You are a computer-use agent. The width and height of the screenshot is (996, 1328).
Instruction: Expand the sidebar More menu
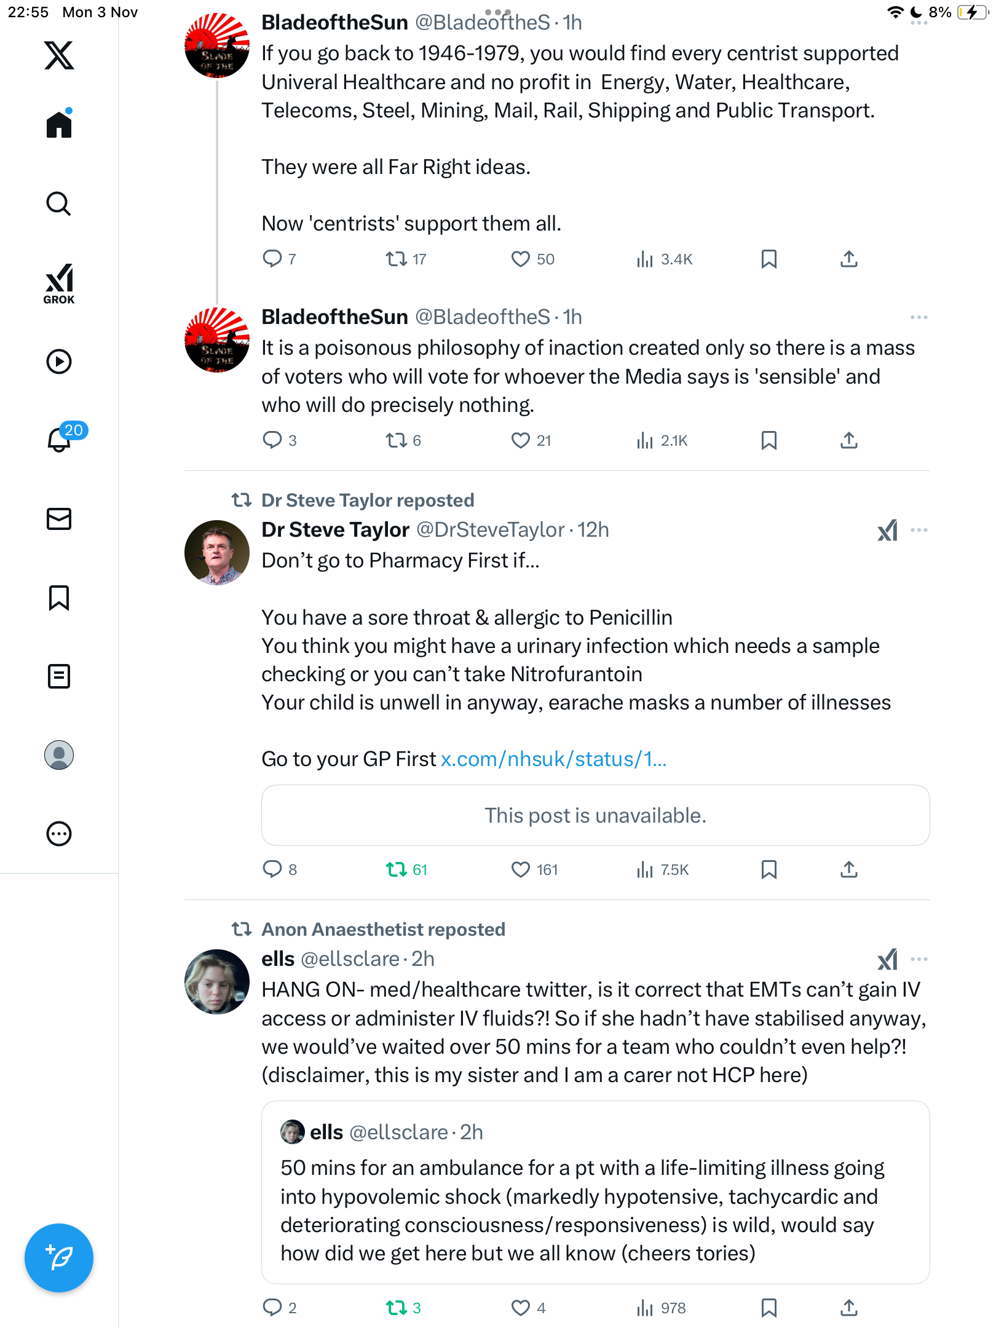pyautogui.click(x=59, y=834)
